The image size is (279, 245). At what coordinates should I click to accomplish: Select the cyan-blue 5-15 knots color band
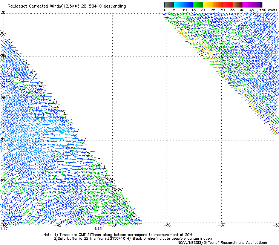pyautogui.click(x=184, y=5)
